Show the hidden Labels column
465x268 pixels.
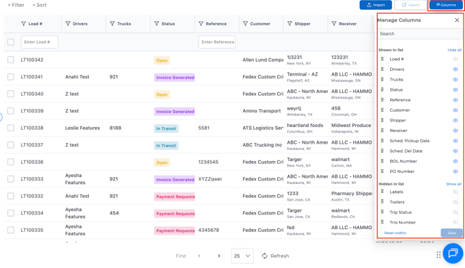point(455,192)
